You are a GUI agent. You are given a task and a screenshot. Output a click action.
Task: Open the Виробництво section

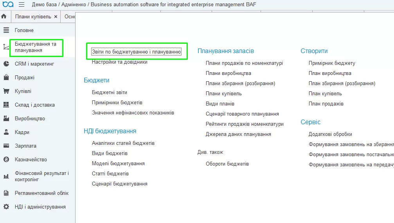[x=30, y=118]
